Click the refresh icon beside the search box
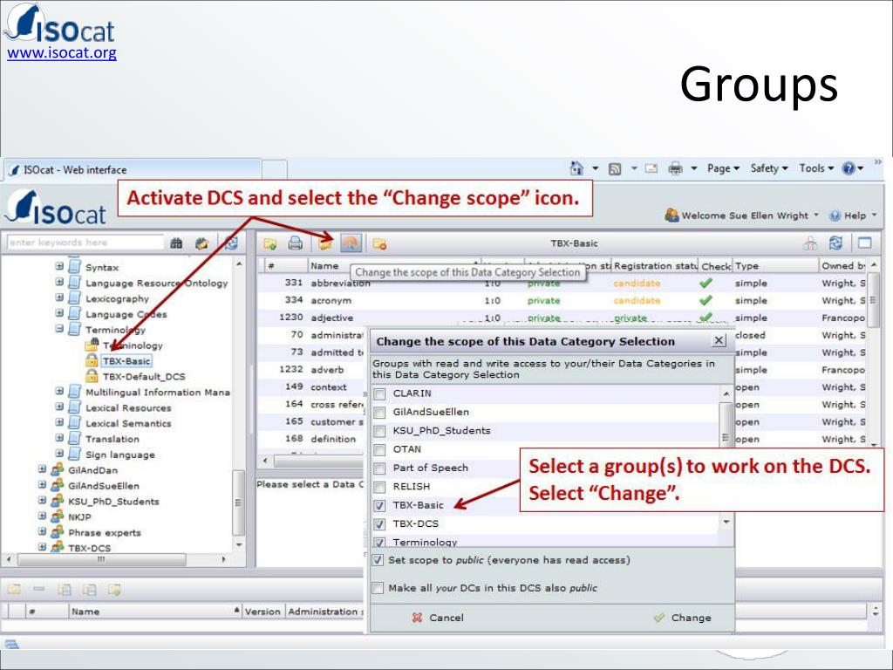Screen dimensions: 893x670 (x=231, y=243)
